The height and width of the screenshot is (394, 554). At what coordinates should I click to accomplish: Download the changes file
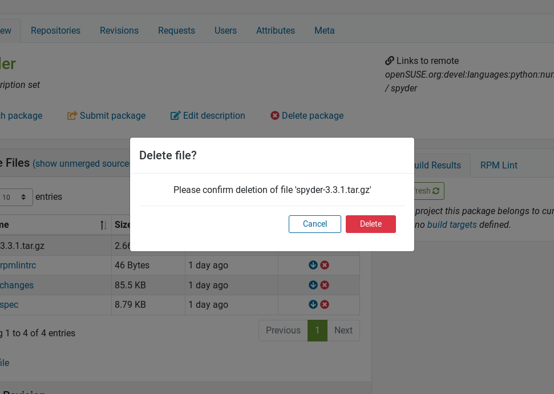tap(313, 284)
